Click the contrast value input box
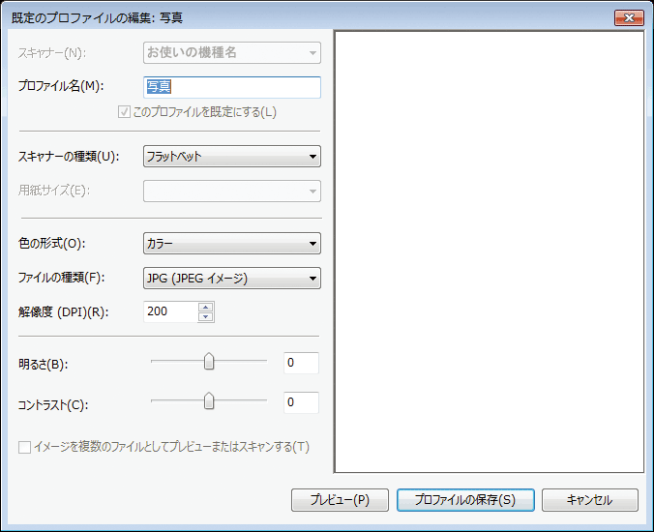 click(x=301, y=402)
